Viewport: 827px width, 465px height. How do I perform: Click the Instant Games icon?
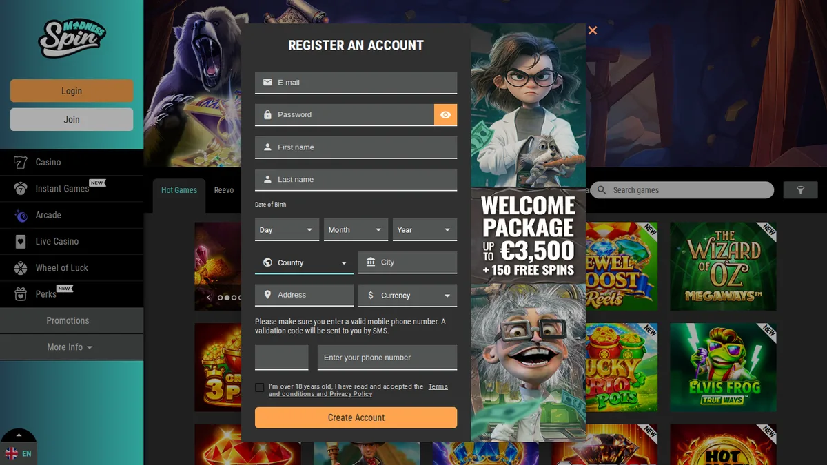[x=21, y=189]
